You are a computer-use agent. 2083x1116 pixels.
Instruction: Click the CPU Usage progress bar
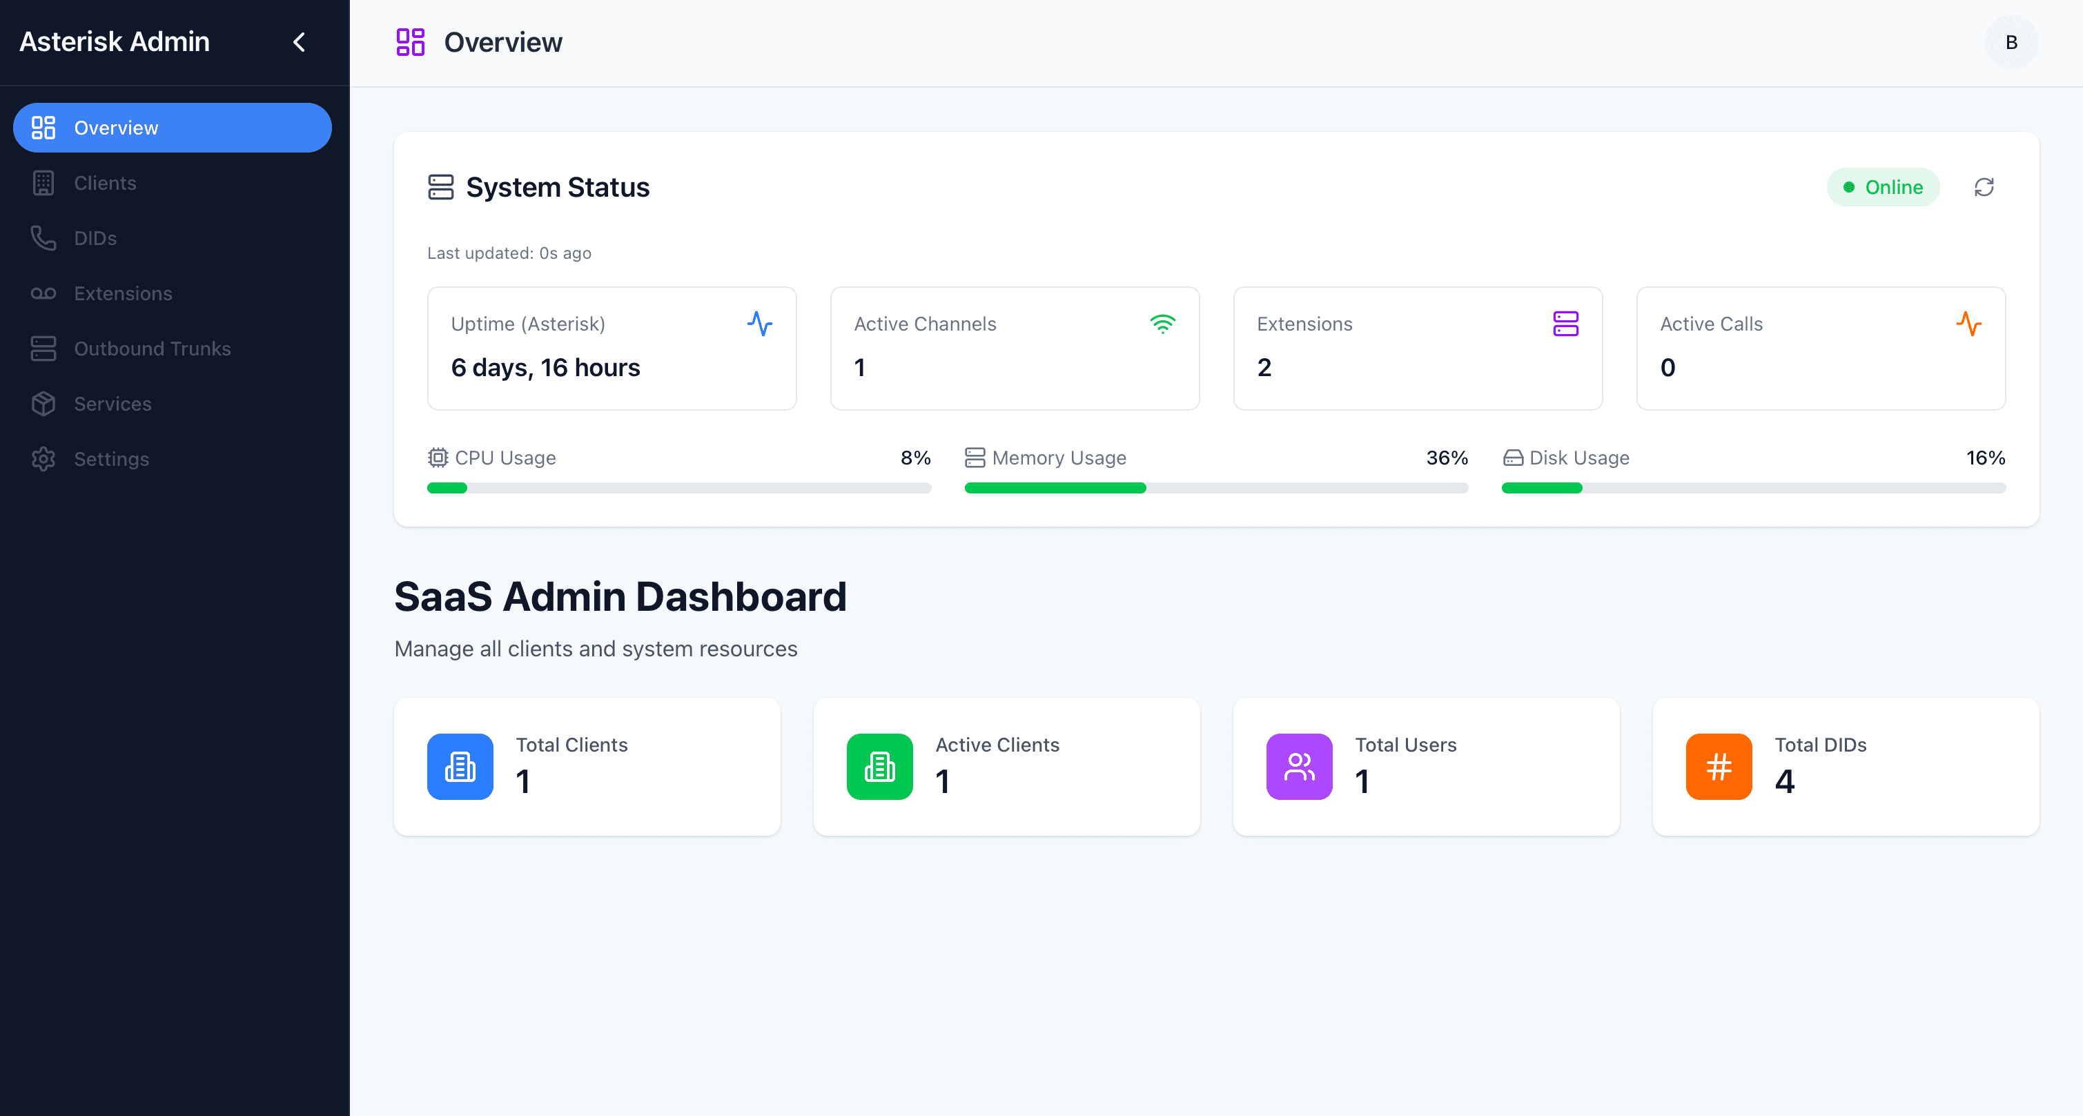678,488
